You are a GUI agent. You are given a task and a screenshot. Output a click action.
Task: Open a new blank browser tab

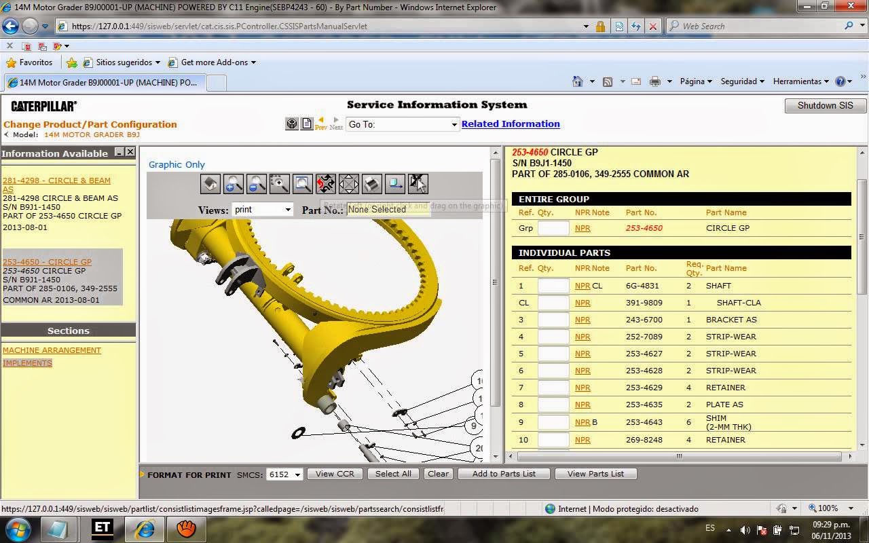point(216,82)
